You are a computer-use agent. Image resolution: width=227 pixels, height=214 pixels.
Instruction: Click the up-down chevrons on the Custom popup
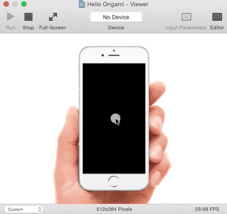click(x=40, y=209)
